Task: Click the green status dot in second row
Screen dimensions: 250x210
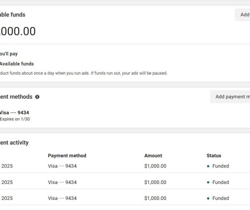Action: point(208,182)
